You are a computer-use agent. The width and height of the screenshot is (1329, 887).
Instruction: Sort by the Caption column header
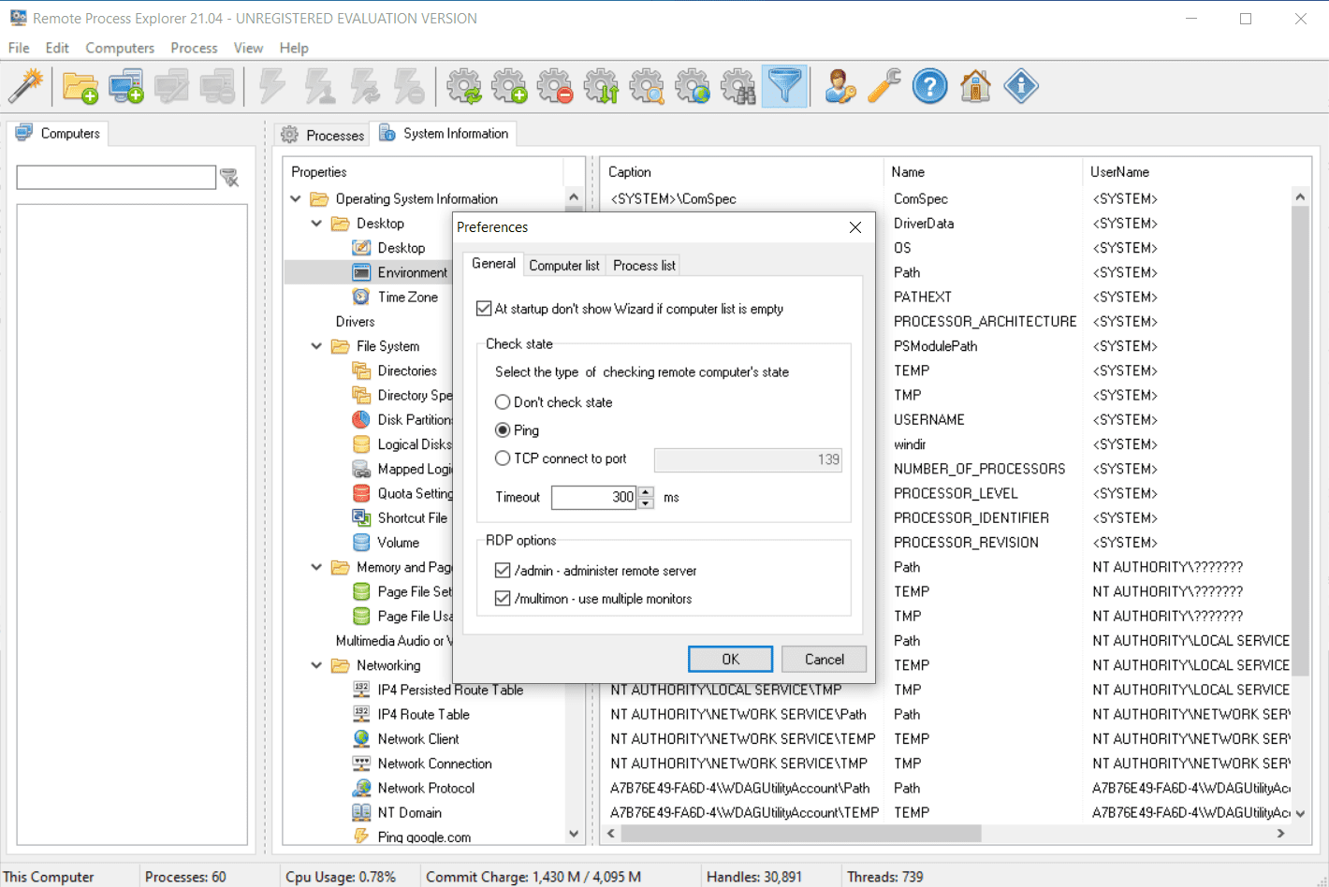coord(741,172)
